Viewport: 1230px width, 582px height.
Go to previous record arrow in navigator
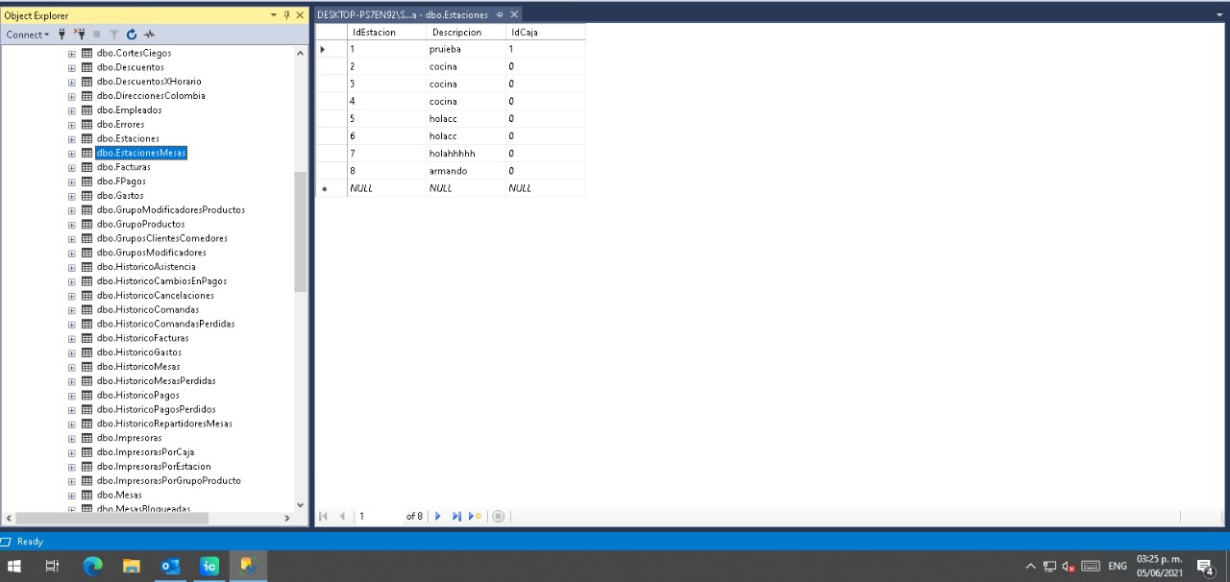[x=342, y=517]
